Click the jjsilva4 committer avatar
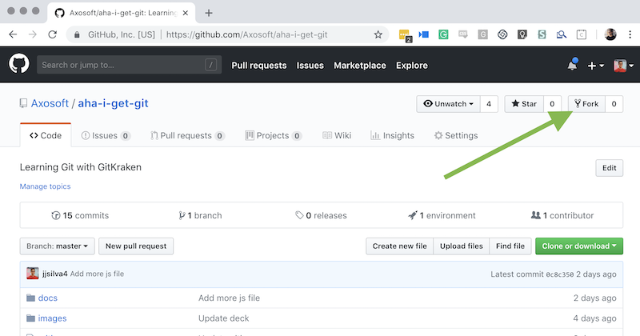640x336 pixels. [32, 274]
